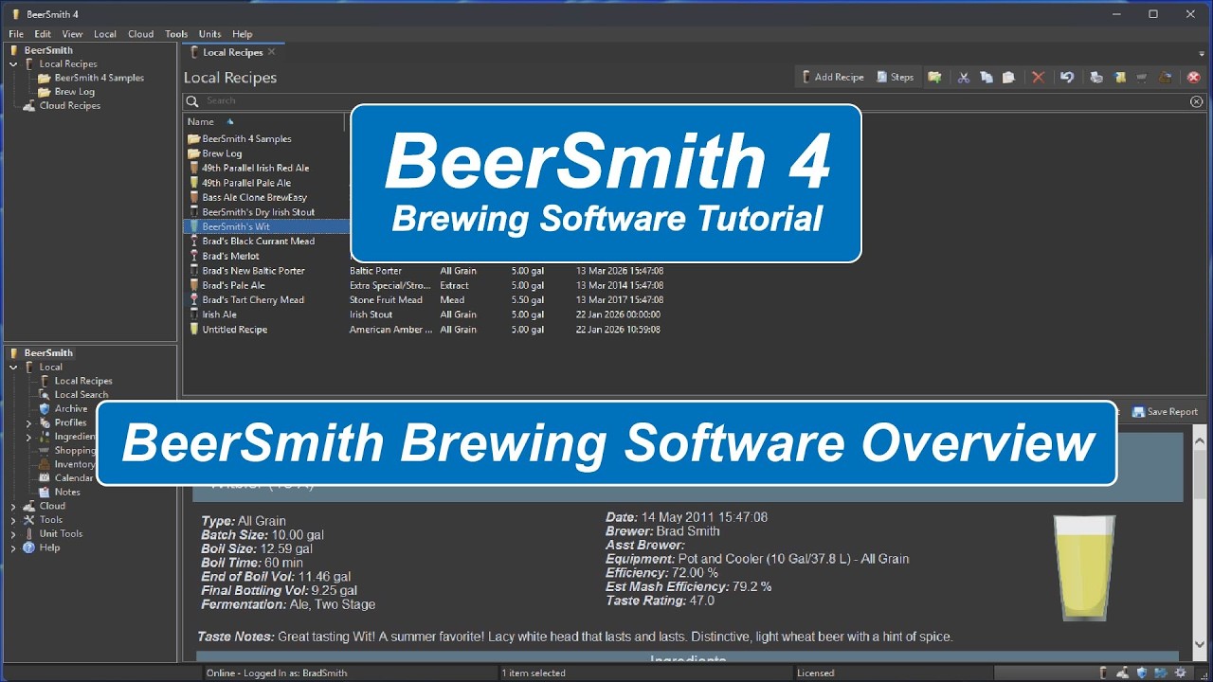Click the magnifier icon in search bar

pyautogui.click(x=192, y=100)
